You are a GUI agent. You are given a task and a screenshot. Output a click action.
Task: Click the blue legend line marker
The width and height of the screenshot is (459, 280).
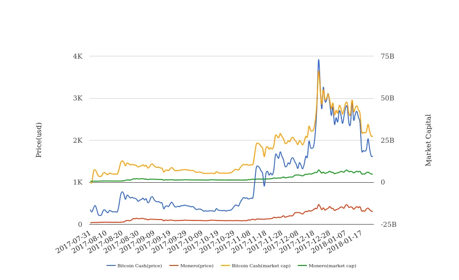click(111, 265)
